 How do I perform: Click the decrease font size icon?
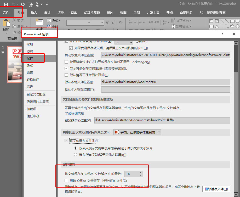tap(113, 23)
